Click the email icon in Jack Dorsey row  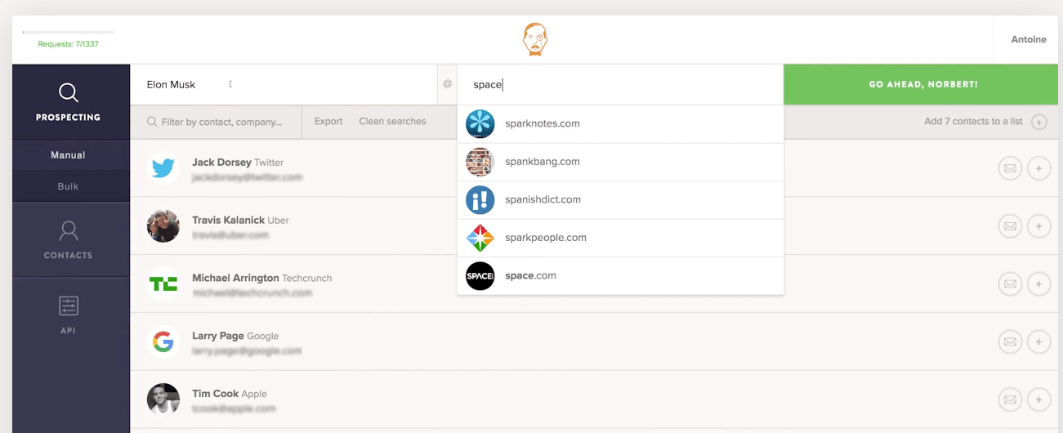(x=1010, y=168)
